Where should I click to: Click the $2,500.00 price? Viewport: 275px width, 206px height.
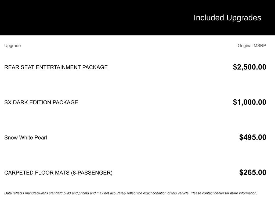point(249,67)
